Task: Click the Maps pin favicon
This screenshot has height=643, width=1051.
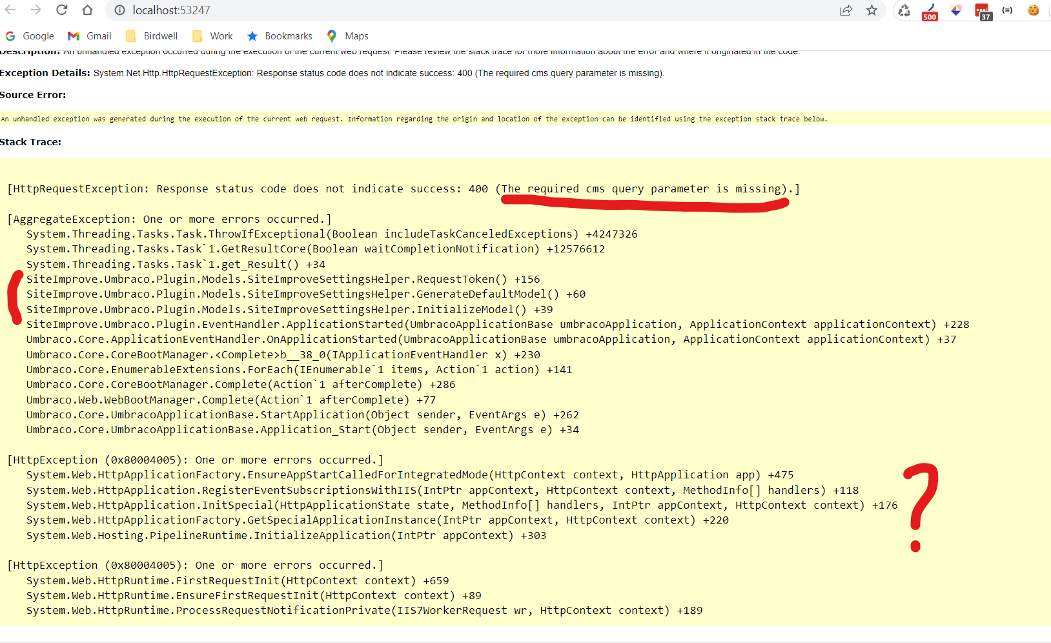Action: [332, 36]
